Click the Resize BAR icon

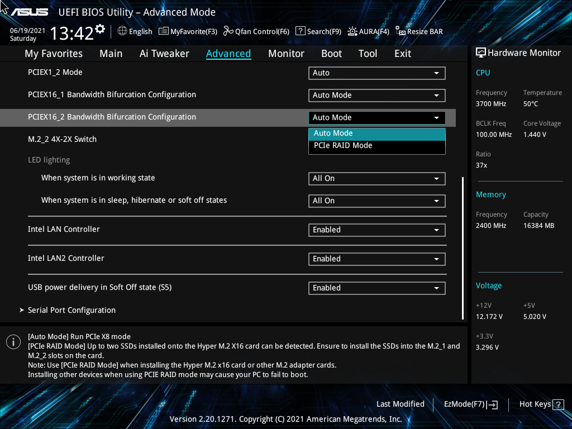coord(400,32)
